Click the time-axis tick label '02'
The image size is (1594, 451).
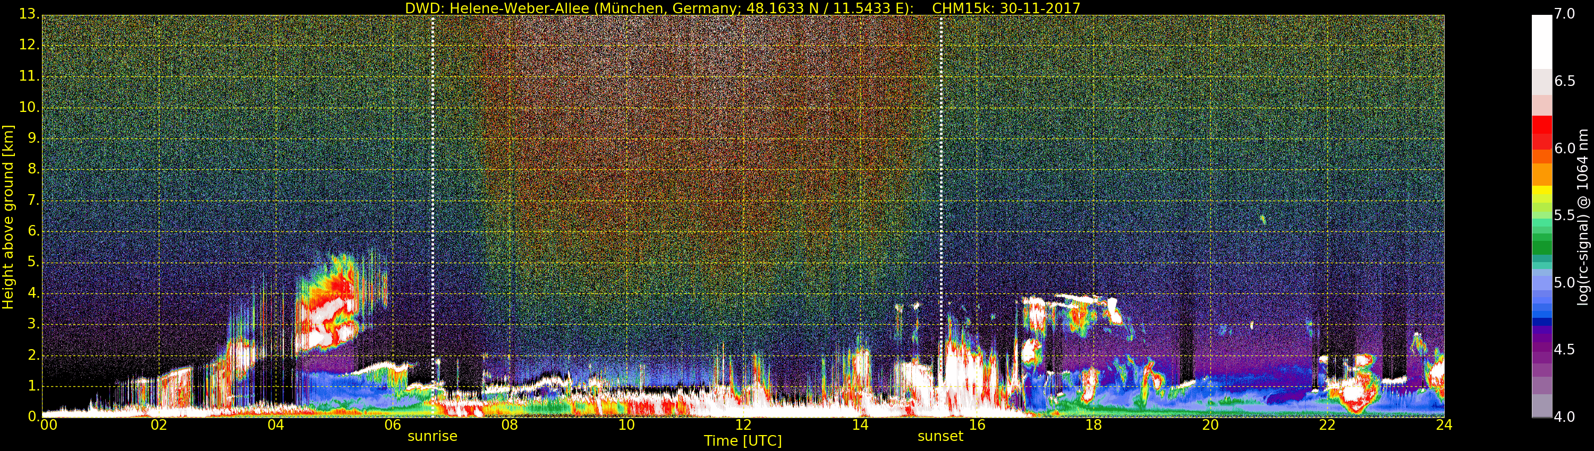click(x=159, y=425)
